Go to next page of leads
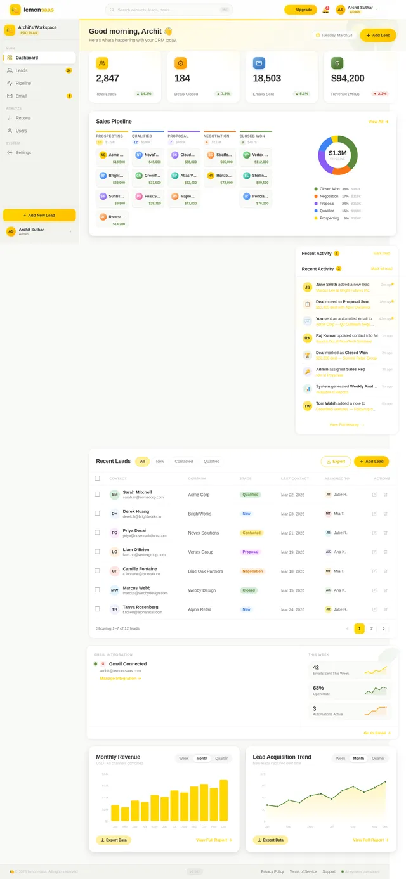406x879 pixels. [383, 628]
